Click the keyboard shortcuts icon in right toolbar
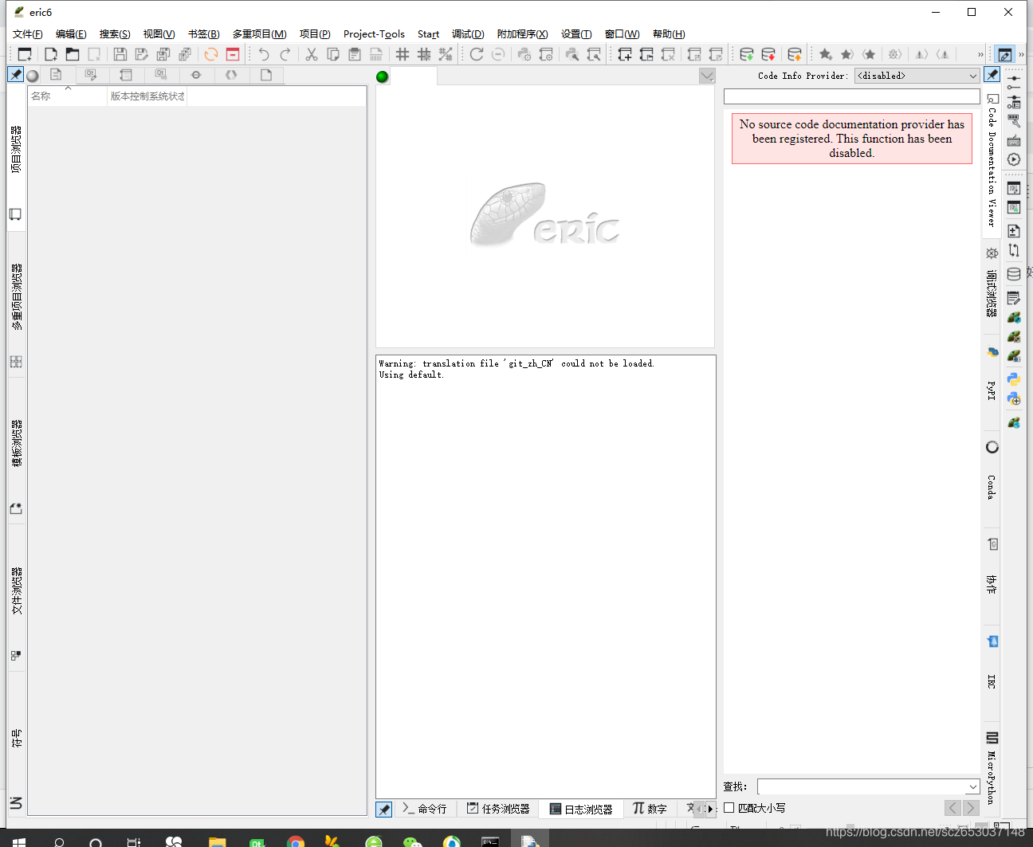The height and width of the screenshot is (847, 1033). [x=1014, y=141]
